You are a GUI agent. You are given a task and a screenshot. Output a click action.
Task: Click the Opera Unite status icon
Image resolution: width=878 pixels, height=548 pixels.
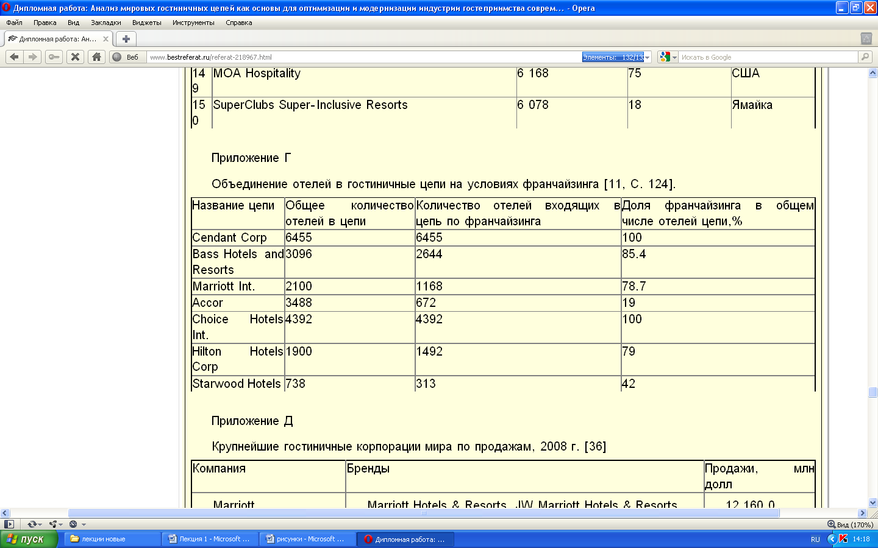pos(53,524)
